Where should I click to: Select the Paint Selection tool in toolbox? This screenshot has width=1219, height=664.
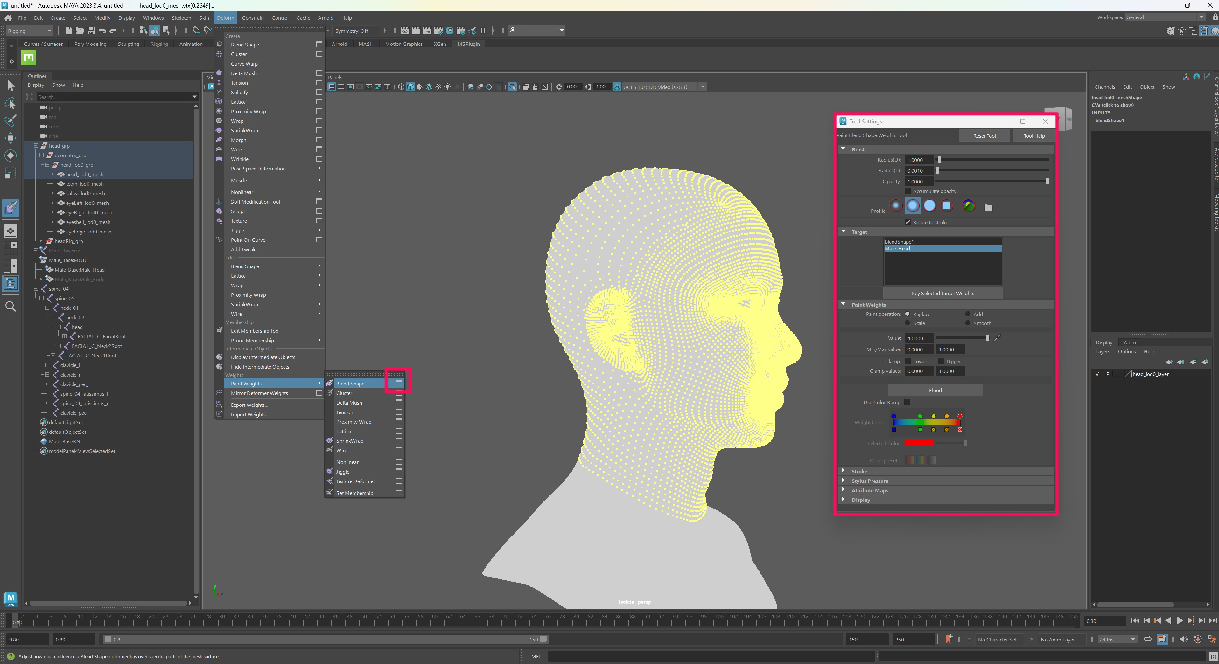click(11, 120)
